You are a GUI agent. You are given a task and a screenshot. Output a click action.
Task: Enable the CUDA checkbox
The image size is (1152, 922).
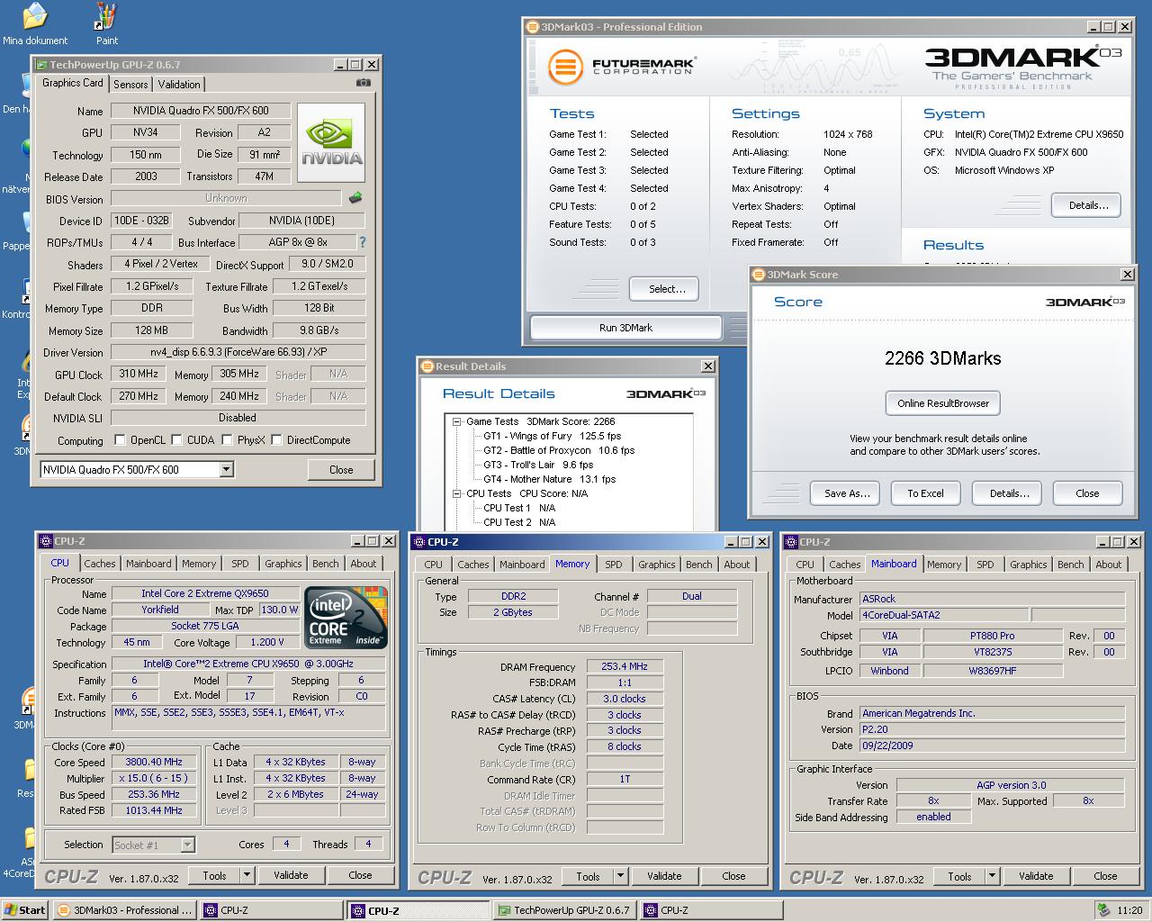tap(177, 440)
